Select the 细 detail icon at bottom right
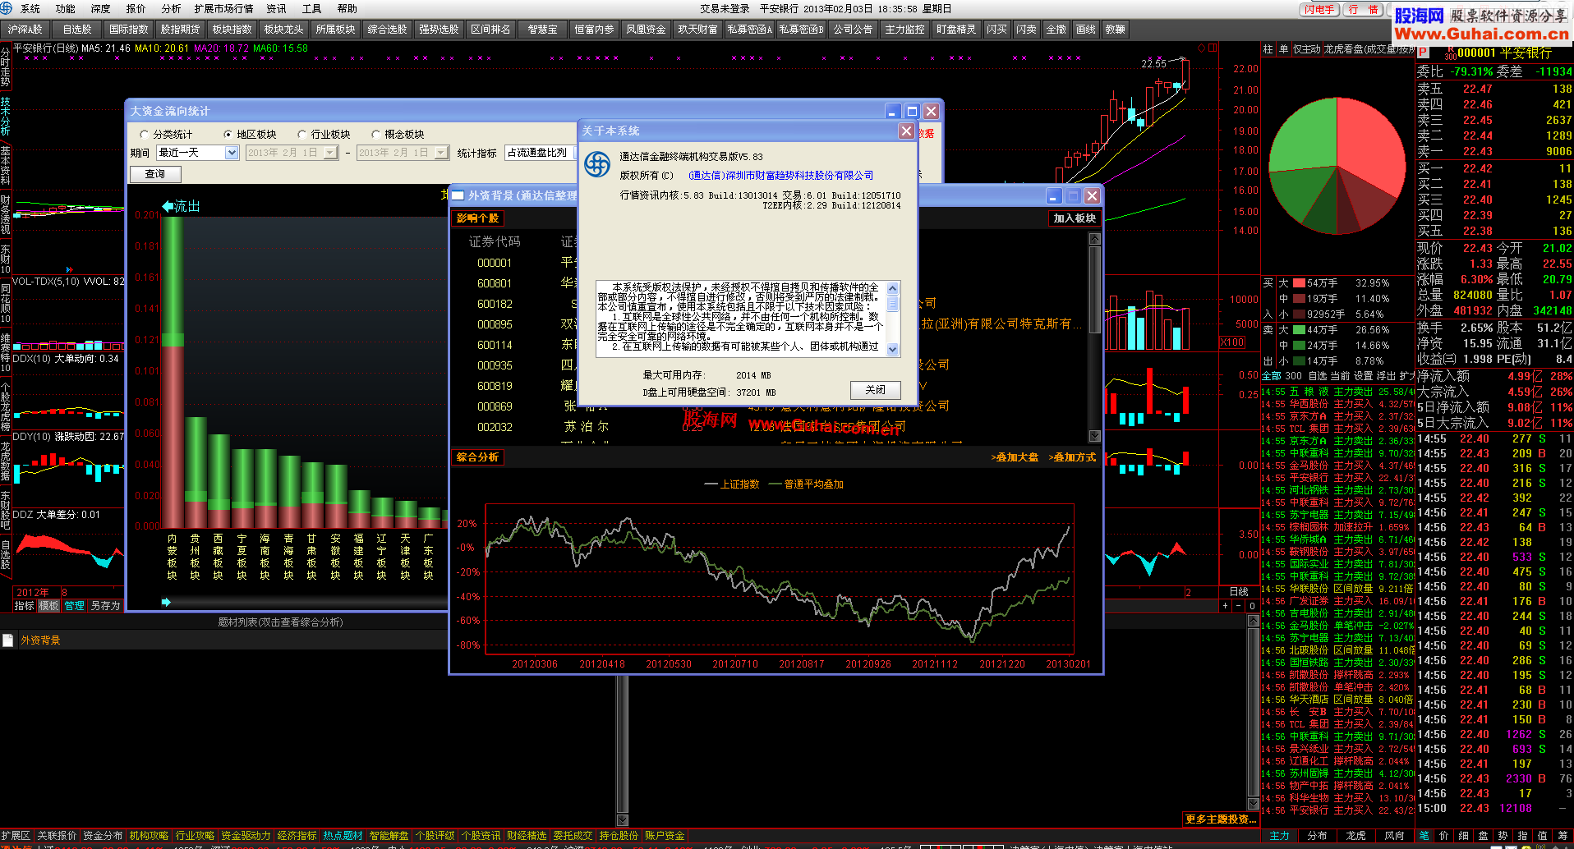 (1463, 835)
